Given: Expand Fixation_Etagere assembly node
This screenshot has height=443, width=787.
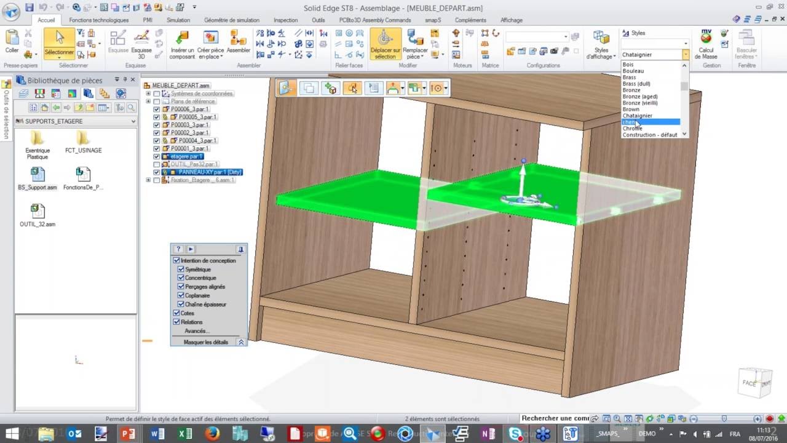Looking at the screenshot, I should click(x=148, y=180).
